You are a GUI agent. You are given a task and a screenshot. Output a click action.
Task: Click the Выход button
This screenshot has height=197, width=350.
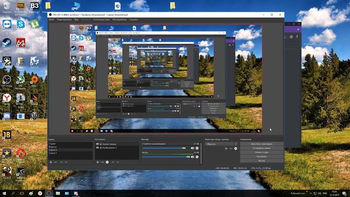pos(261,161)
